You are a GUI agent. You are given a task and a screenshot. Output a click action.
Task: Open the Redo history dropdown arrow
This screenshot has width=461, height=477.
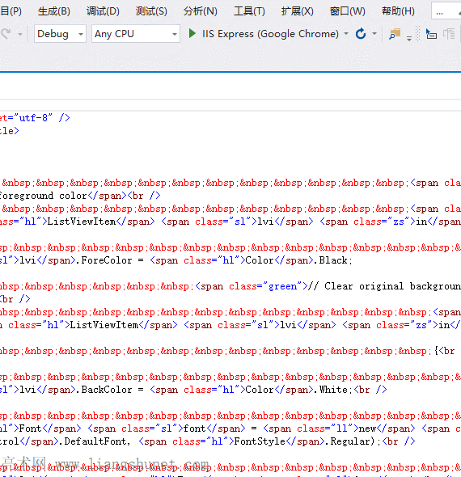[20, 34]
